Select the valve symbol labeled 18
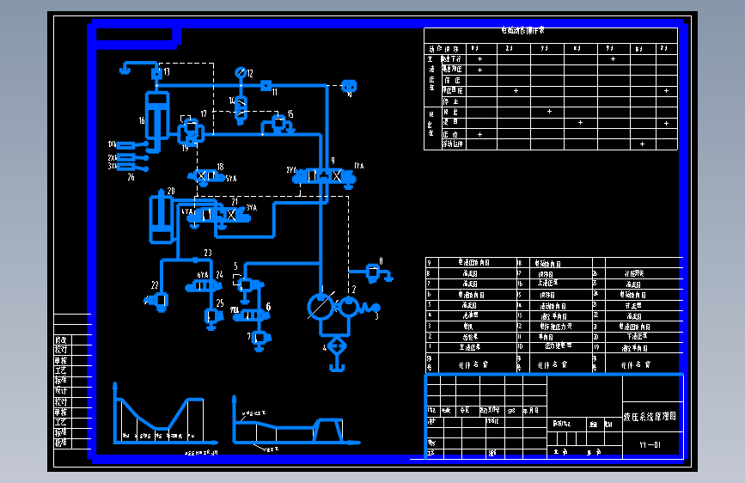This screenshot has width=745, height=483. coord(206,176)
